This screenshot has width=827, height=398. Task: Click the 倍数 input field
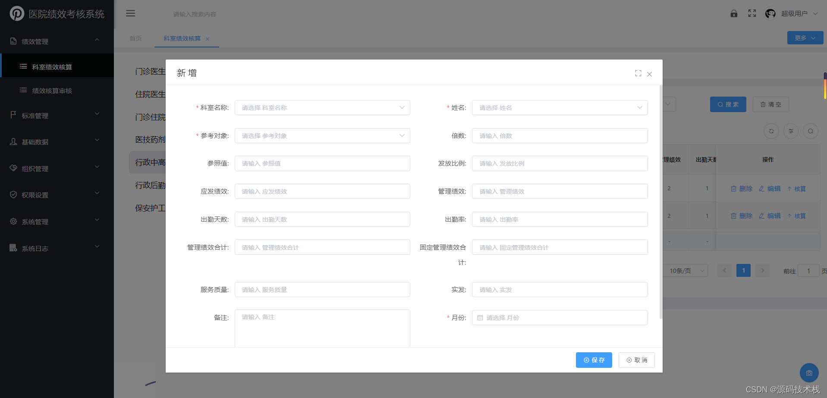[x=560, y=135]
